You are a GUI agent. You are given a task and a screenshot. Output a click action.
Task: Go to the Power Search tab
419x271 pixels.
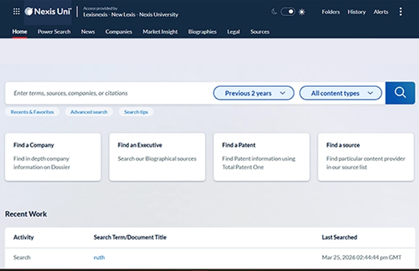point(54,31)
